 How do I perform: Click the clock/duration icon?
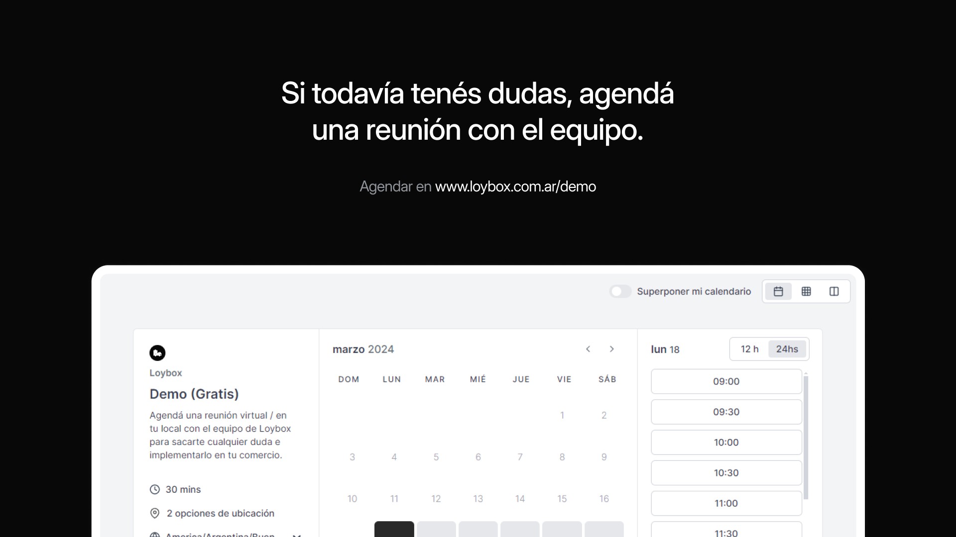coord(155,489)
